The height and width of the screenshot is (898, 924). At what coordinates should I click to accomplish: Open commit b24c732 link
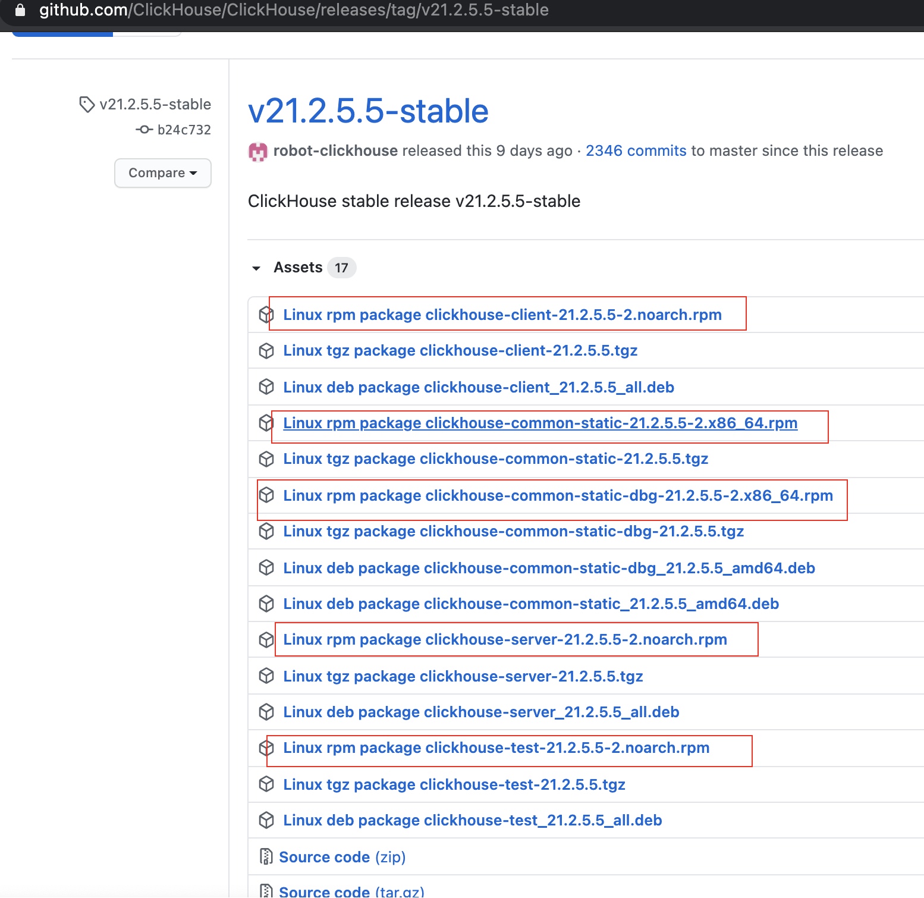click(184, 130)
